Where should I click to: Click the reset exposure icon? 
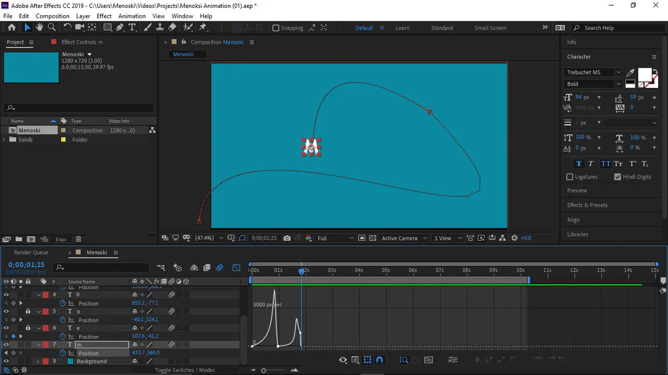515,238
